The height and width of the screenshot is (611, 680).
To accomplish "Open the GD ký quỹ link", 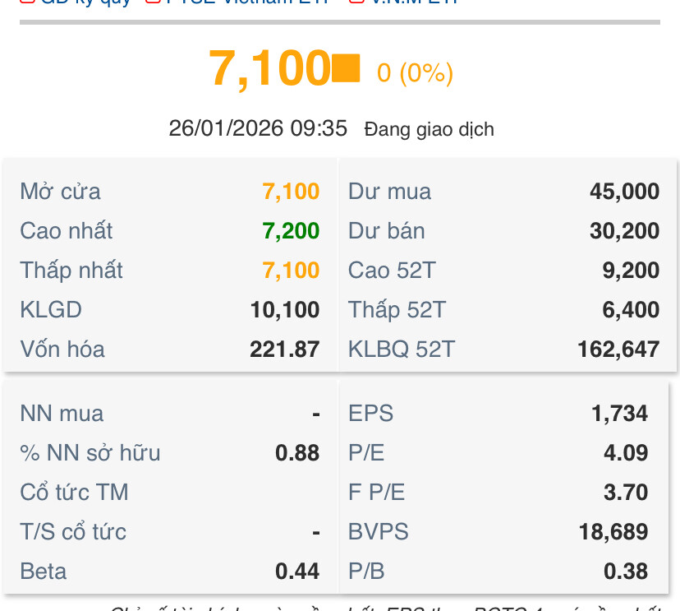I will tap(86, 2).
